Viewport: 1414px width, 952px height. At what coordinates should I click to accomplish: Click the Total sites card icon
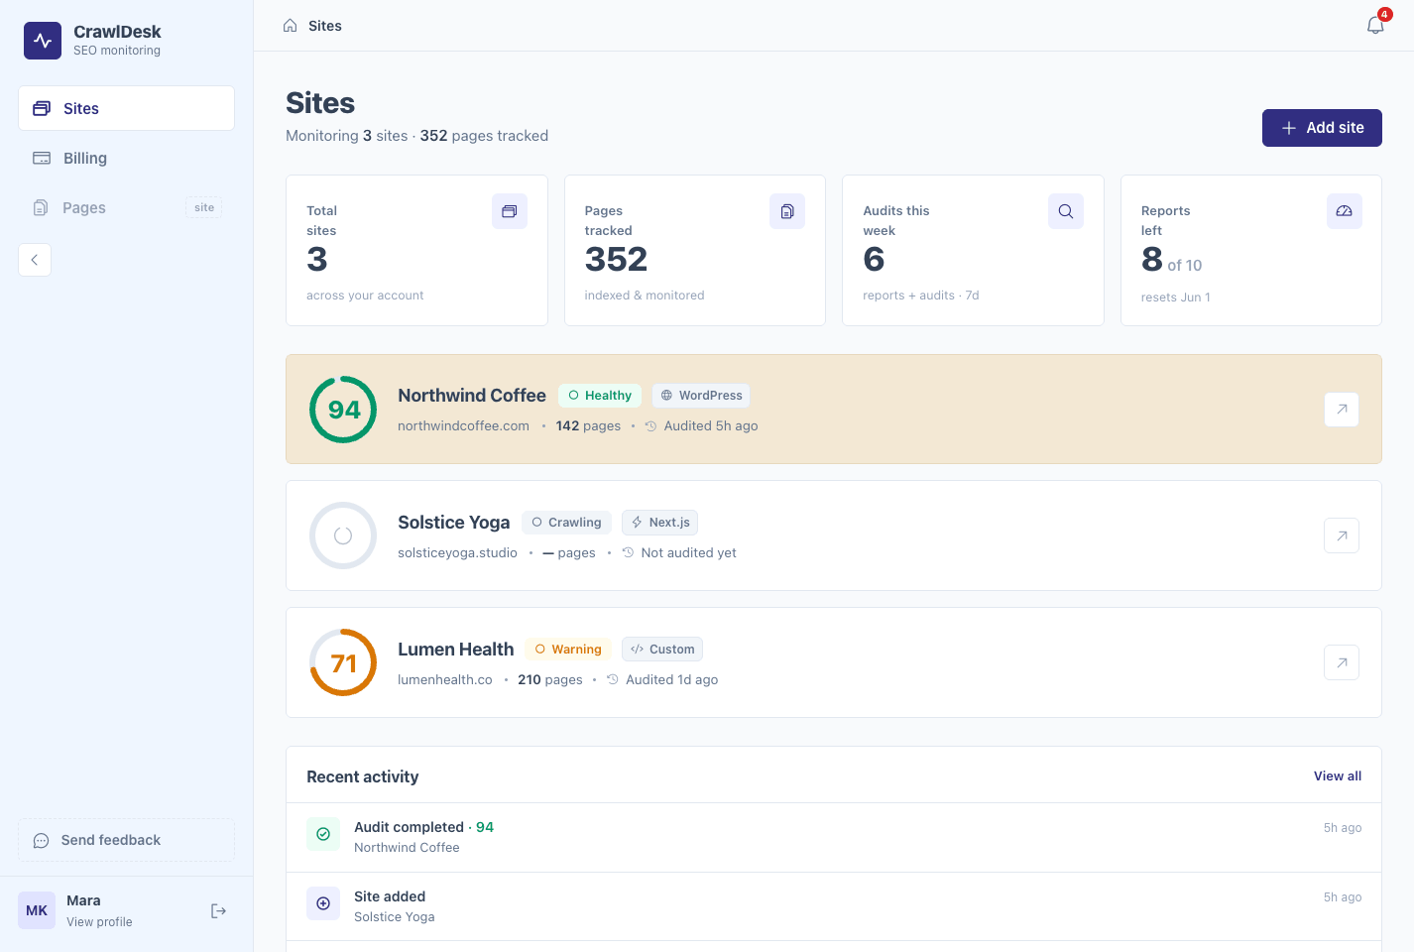[510, 211]
